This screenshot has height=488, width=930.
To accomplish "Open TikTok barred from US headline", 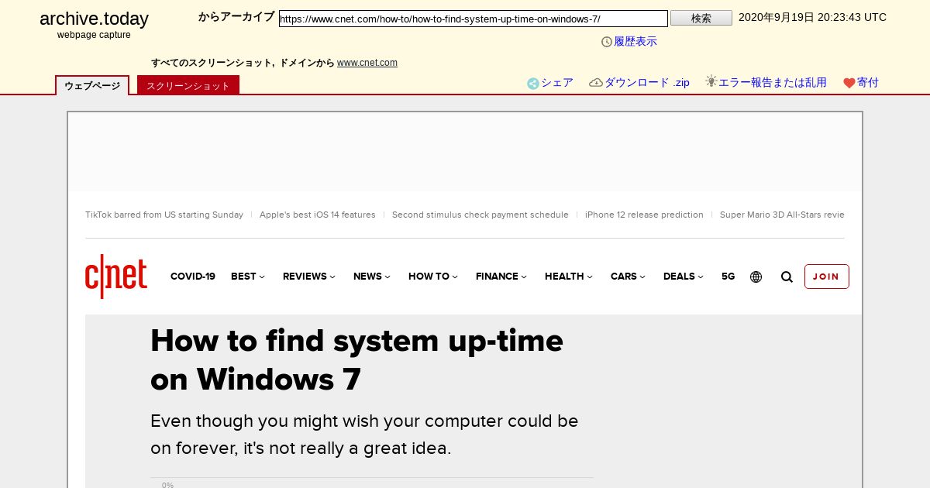I will [164, 215].
